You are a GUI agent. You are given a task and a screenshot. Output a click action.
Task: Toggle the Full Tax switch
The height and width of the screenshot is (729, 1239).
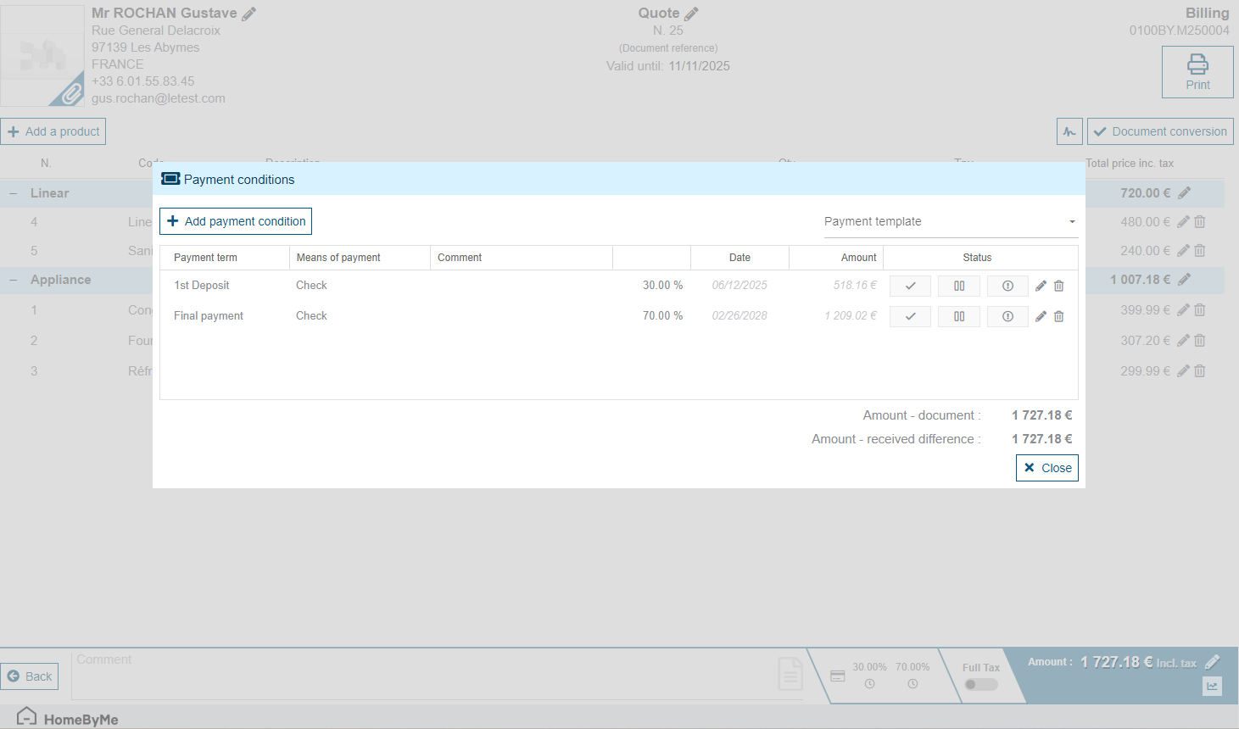coord(981,685)
